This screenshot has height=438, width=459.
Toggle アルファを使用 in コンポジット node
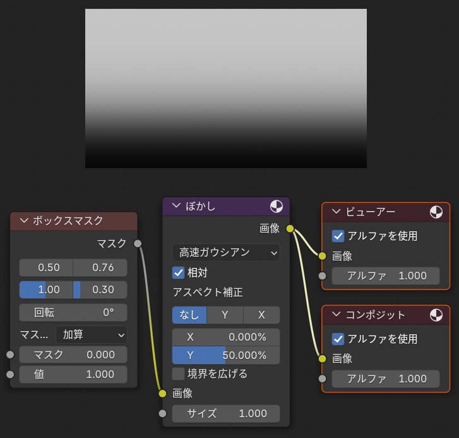tap(338, 339)
